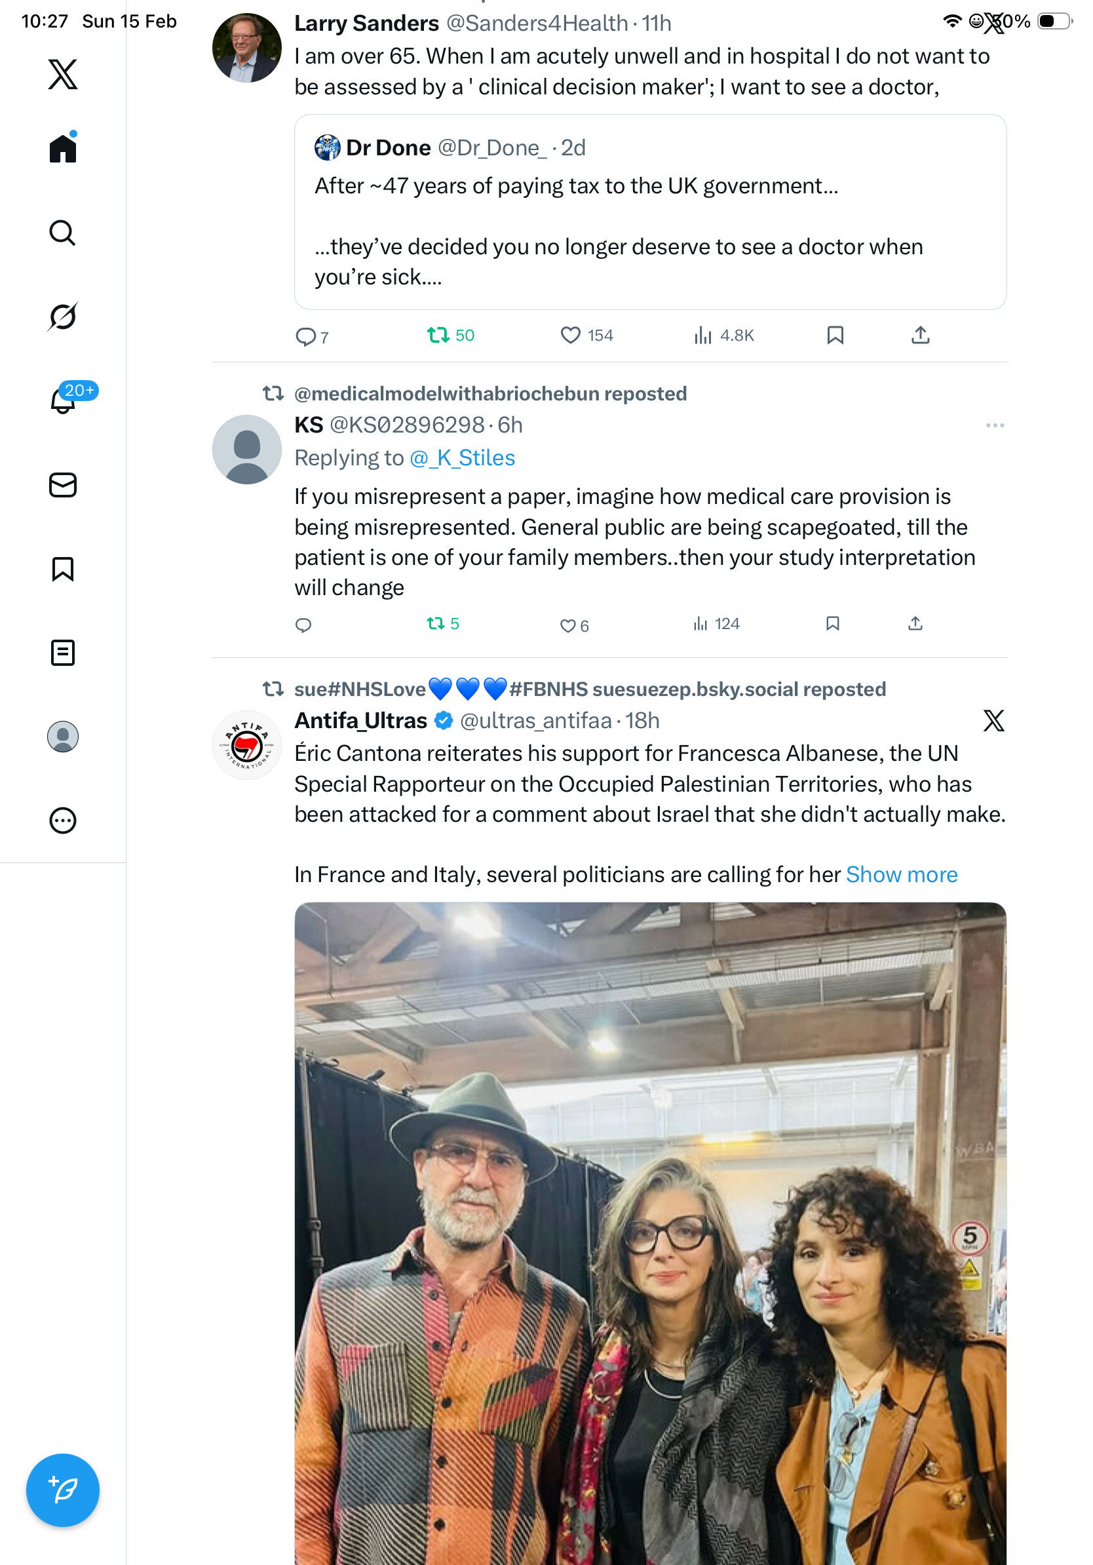Compose a new post
1093x1565 pixels.
click(x=63, y=1490)
